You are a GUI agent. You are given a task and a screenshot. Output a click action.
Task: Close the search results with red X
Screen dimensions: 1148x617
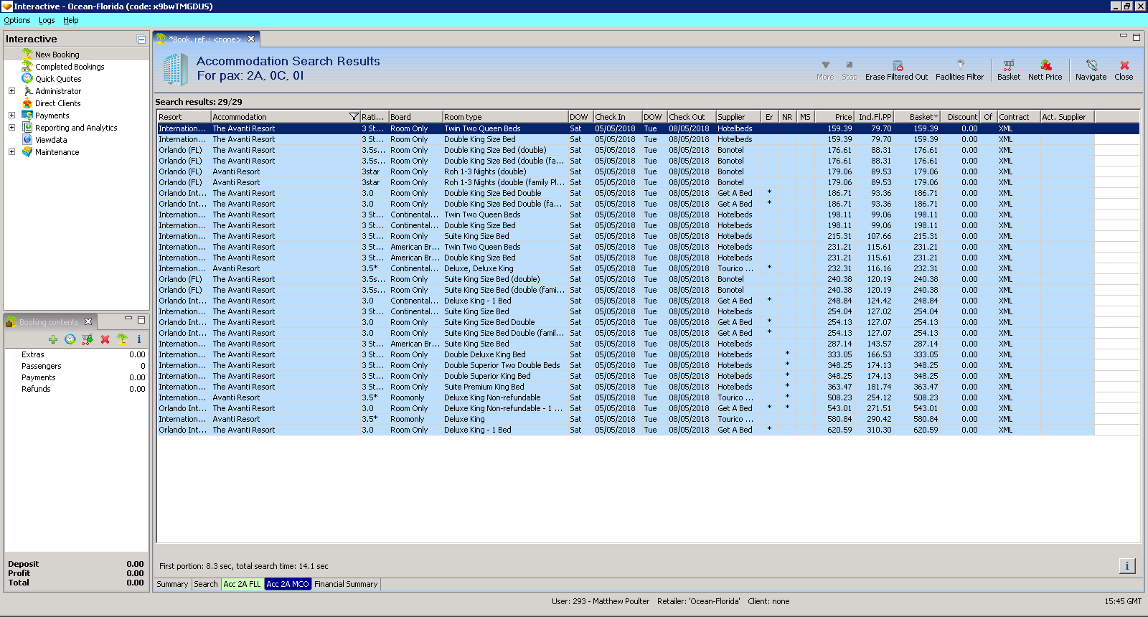pos(1124,65)
